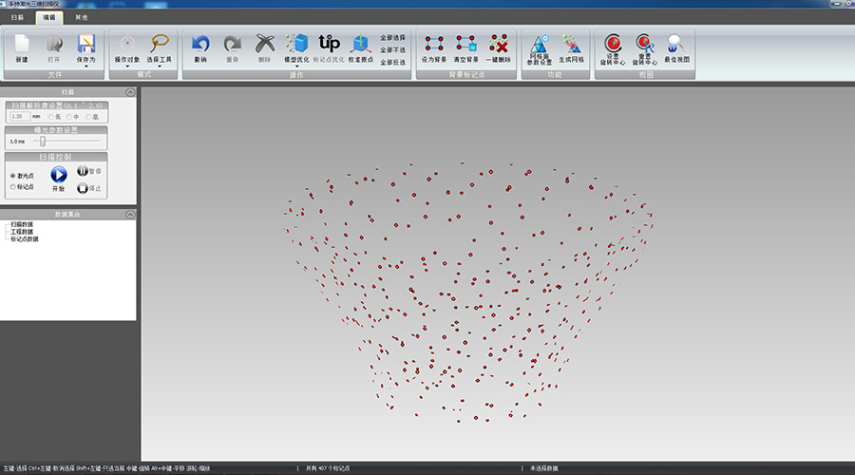Click 一键删除 one-click delete icon

[x=499, y=44]
